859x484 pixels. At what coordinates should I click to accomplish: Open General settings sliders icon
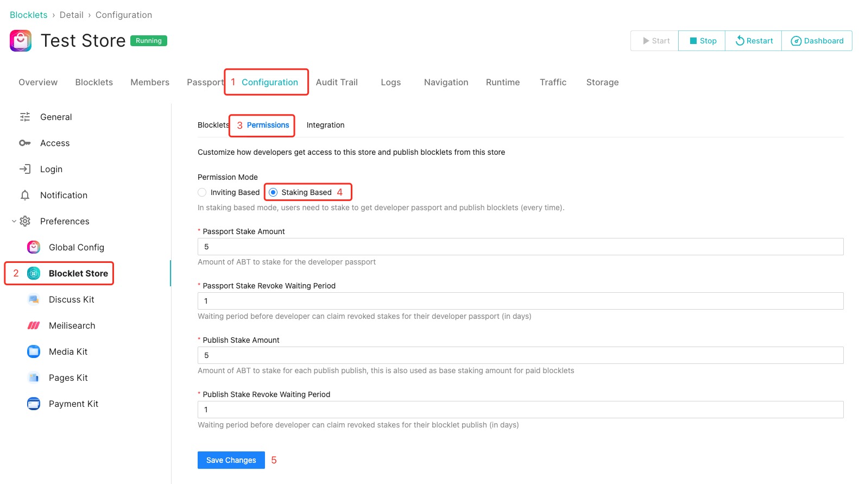(x=25, y=117)
